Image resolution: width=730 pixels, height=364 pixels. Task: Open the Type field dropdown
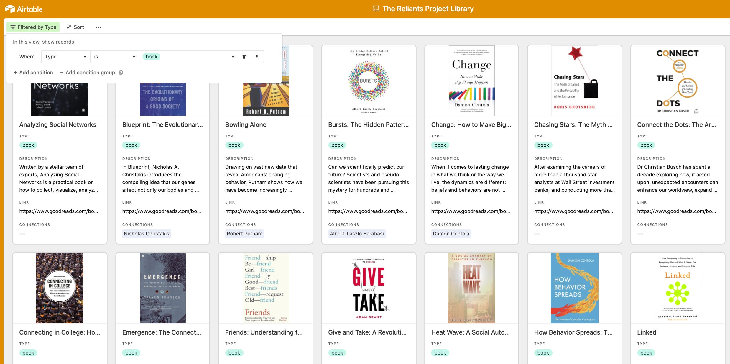tap(66, 57)
